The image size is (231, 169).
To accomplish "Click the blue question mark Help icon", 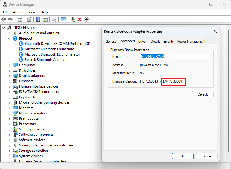I will (x=38, y=19).
